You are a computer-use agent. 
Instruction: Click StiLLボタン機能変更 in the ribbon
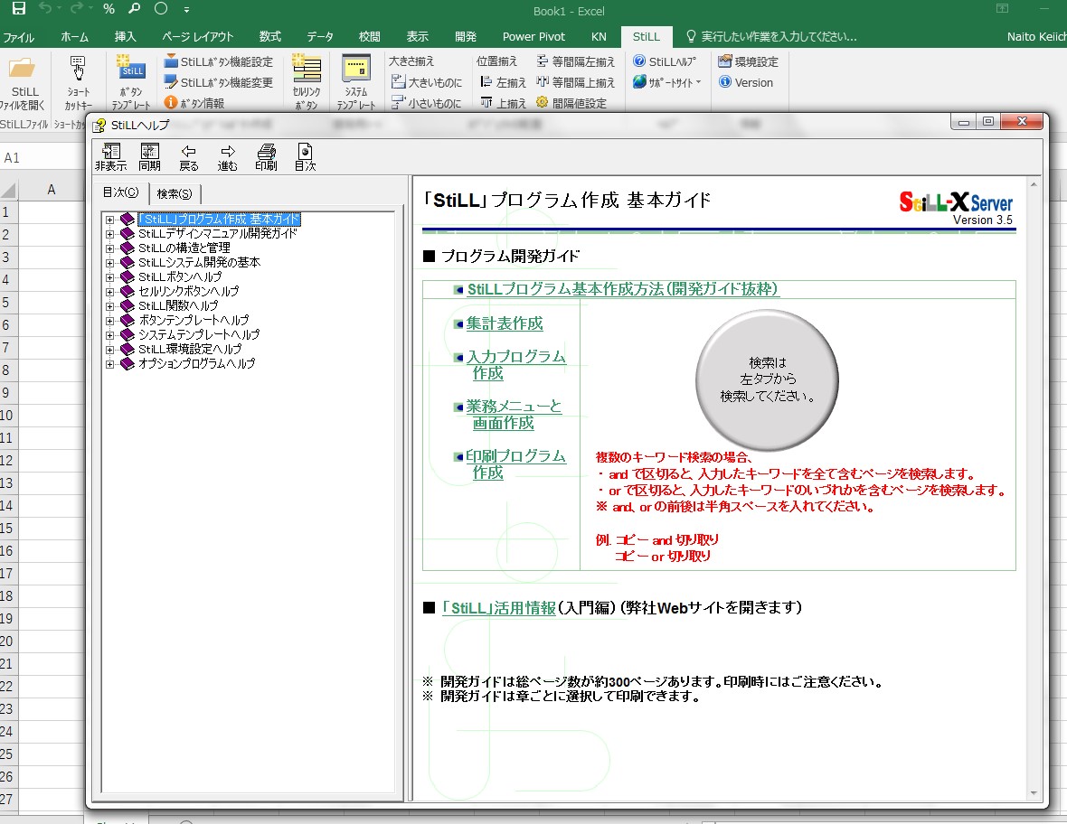point(219,82)
